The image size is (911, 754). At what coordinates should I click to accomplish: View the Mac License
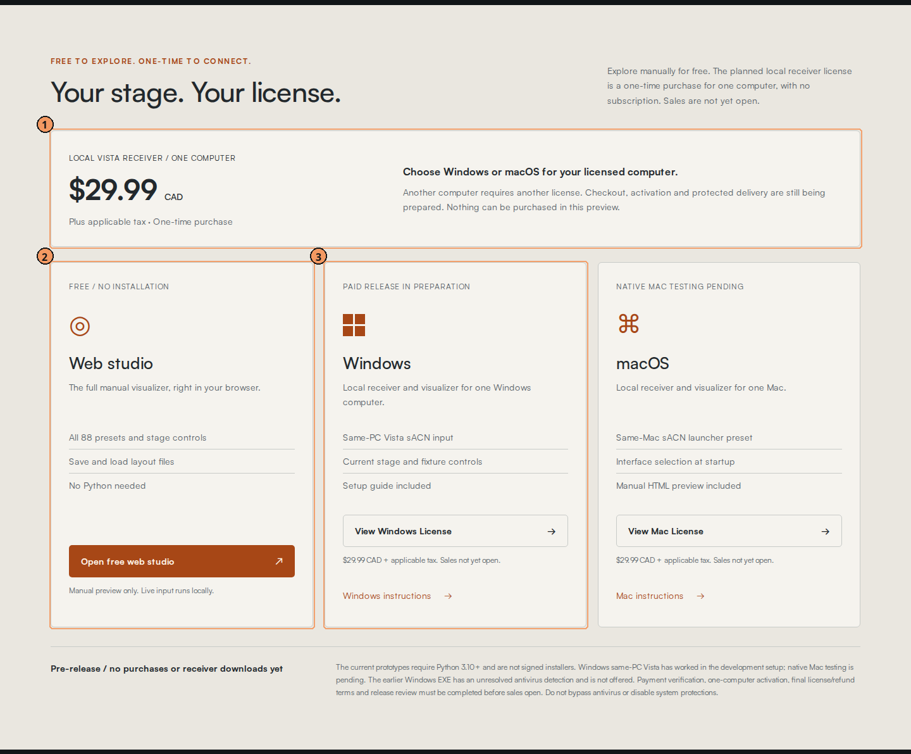click(729, 531)
